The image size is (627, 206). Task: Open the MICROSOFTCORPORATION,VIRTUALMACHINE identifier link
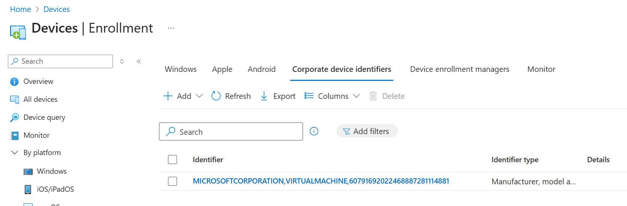click(321, 181)
